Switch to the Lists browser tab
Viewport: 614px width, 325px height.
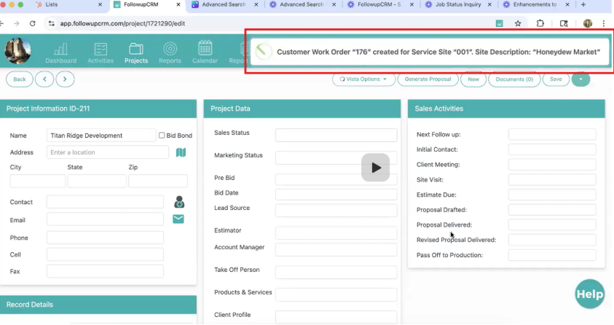click(67, 4)
